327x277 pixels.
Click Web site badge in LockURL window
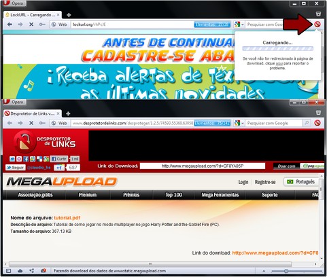(x=59, y=24)
